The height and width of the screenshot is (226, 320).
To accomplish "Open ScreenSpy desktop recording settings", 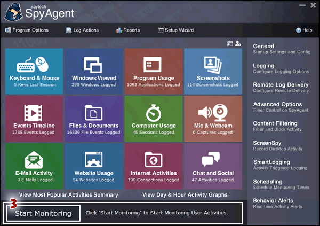I will pyautogui.click(x=277, y=146).
